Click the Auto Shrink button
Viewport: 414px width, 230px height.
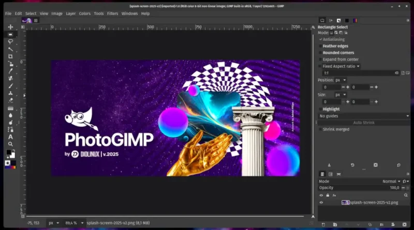[x=364, y=122]
